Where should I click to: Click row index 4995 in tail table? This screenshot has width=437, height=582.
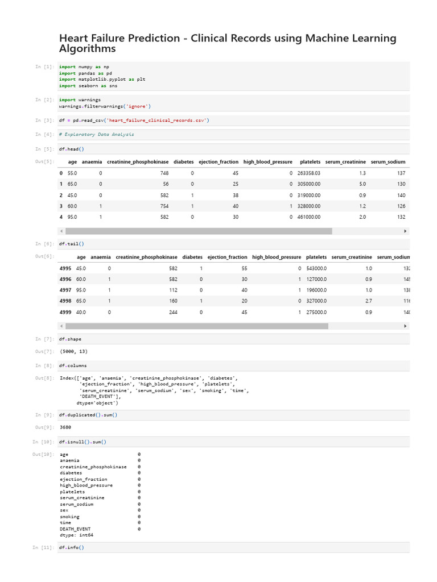click(65, 268)
